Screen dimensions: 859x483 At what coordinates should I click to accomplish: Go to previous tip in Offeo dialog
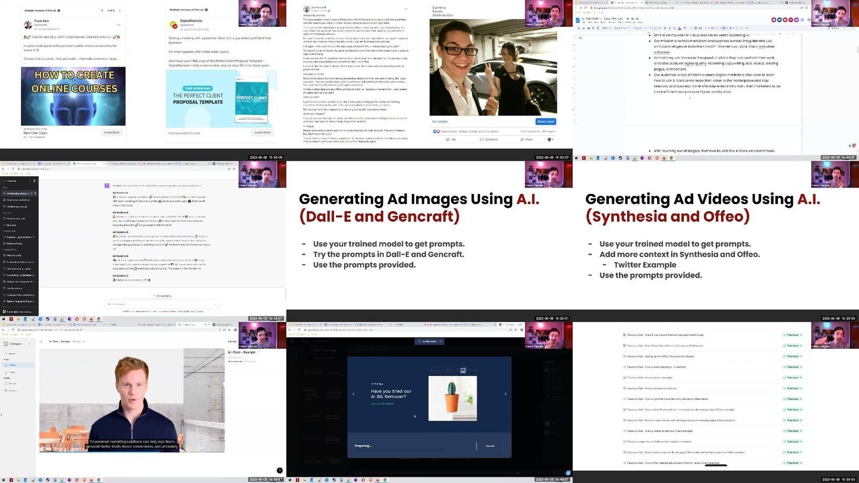tap(353, 394)
